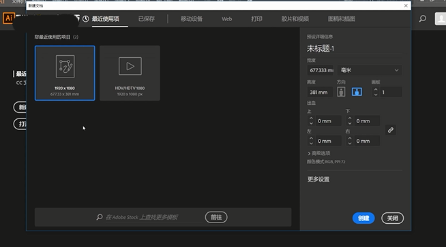The height and width of the screenshot is (247, 446).
Task: Adjust the left bleed stepper arrows
Action: pyautogui.click(x=311, y=141)
